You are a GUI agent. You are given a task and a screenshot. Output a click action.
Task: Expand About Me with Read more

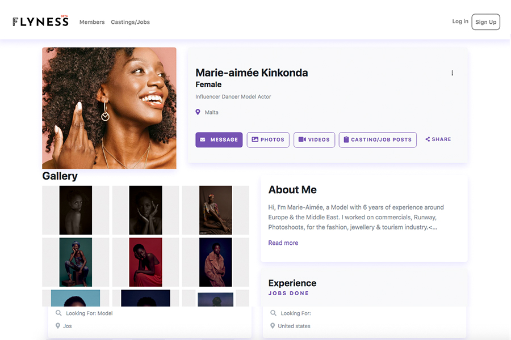[283, 243]
